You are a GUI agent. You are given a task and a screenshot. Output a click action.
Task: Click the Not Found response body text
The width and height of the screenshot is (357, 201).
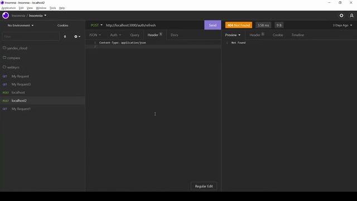(x=238, y=42)
